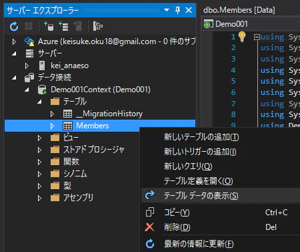
Task: Select the __MigrationHistory table label
Action: [x=109, y=114]
